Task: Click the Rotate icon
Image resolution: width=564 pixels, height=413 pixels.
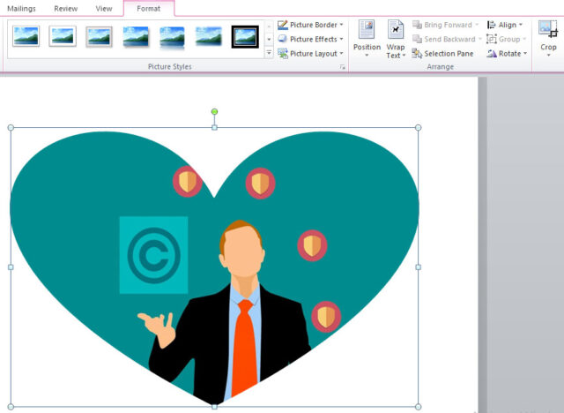Action: (492, 54)
